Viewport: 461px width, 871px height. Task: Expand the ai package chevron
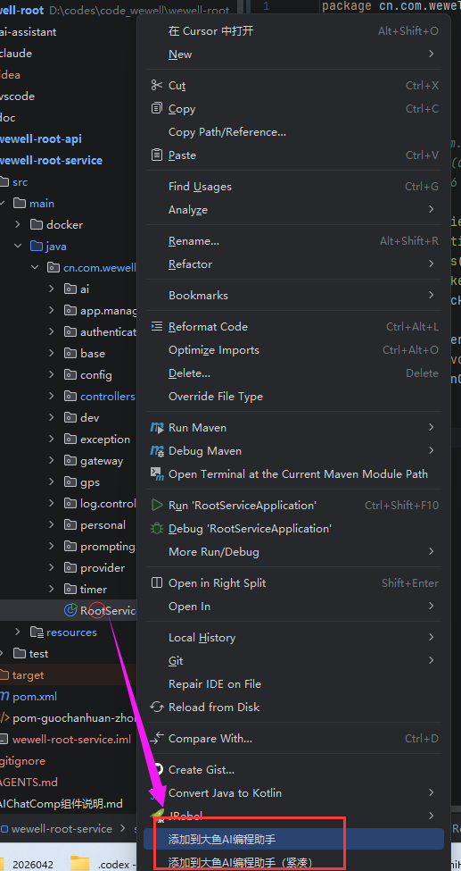pos(52,289)
